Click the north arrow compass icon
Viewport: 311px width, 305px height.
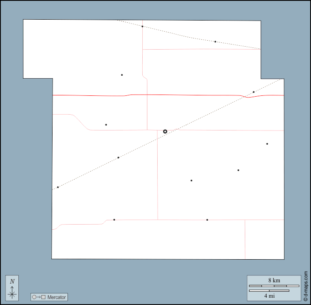12,287
